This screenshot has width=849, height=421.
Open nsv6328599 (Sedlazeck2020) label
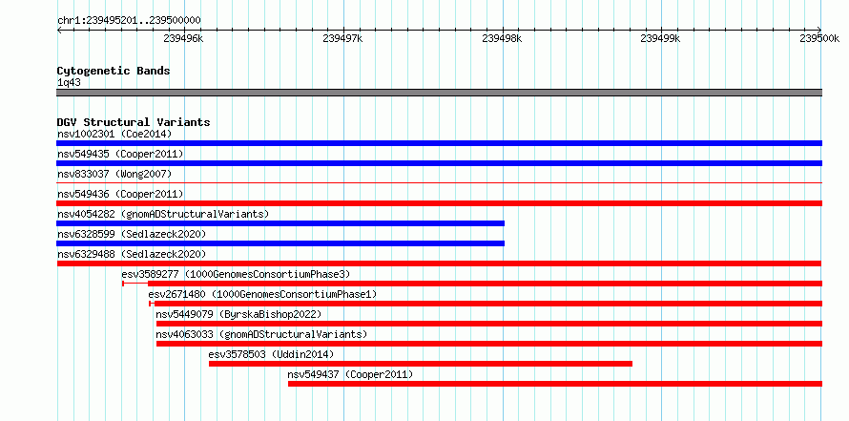tap(132, 234)
